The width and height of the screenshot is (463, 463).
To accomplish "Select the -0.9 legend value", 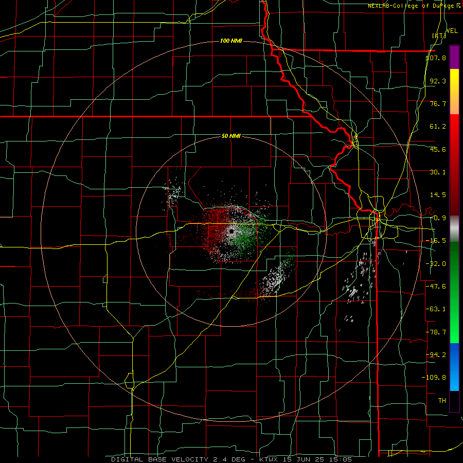I will click(x=438, y=218).
